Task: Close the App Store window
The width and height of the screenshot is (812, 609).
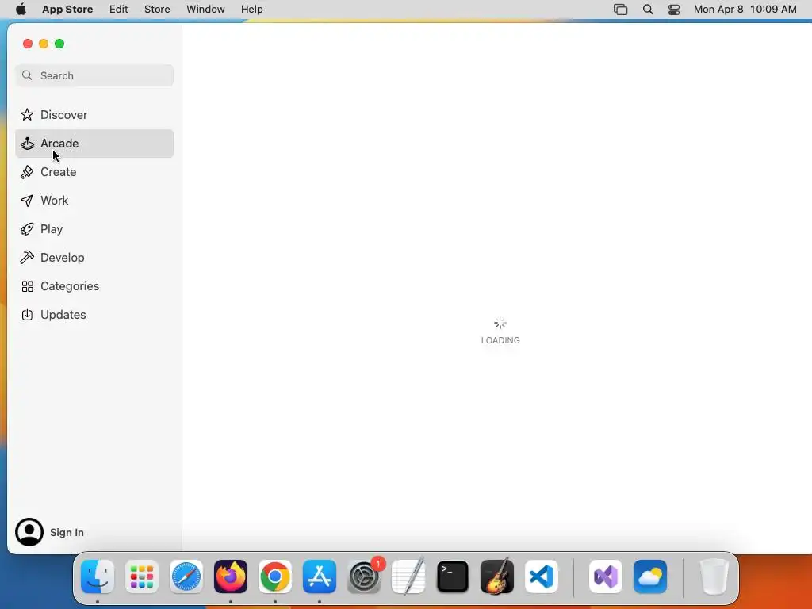Action: pyautogui.click(x=28, y=44)
